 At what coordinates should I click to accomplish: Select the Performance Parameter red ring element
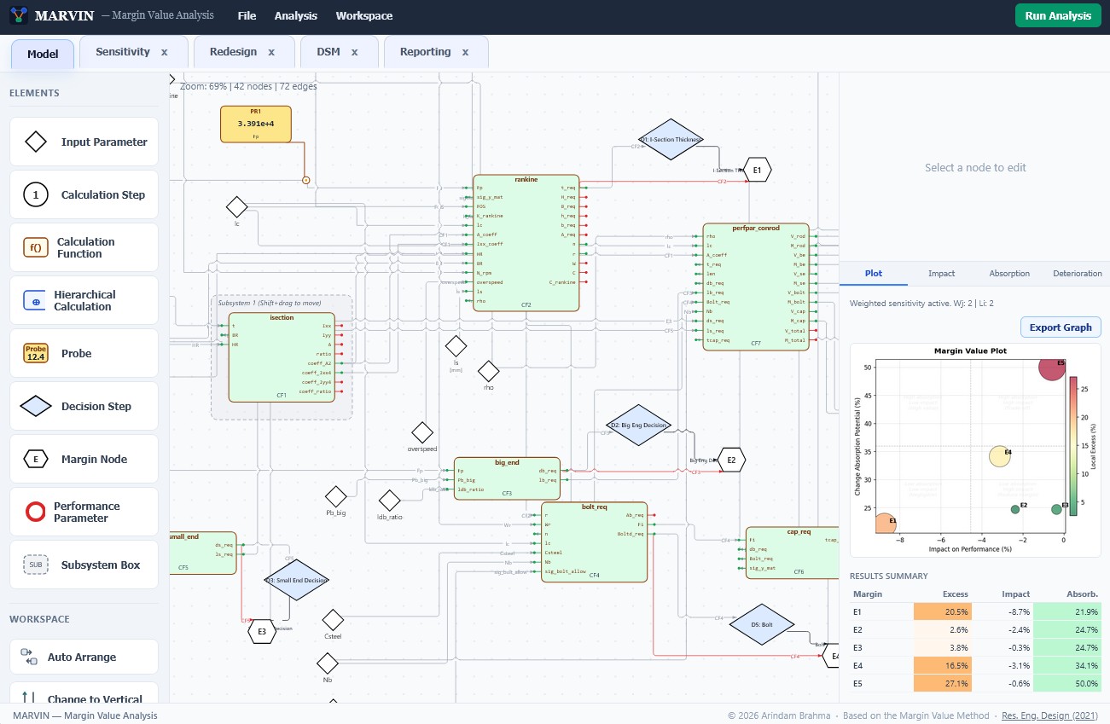84,512
